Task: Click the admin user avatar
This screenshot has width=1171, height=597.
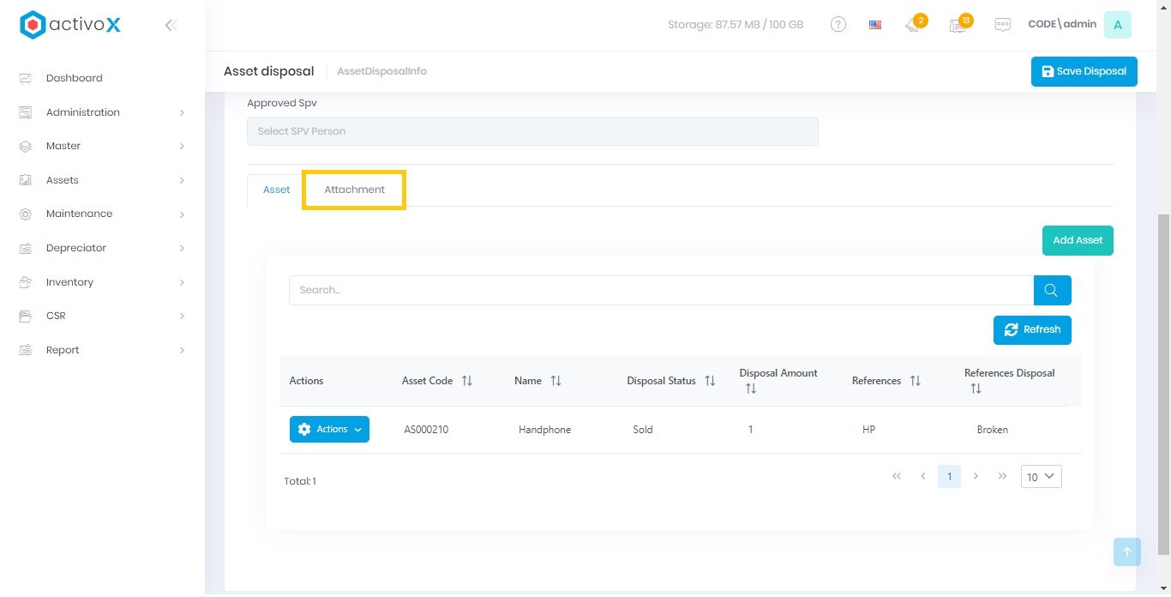Action: click(1117, 25)
